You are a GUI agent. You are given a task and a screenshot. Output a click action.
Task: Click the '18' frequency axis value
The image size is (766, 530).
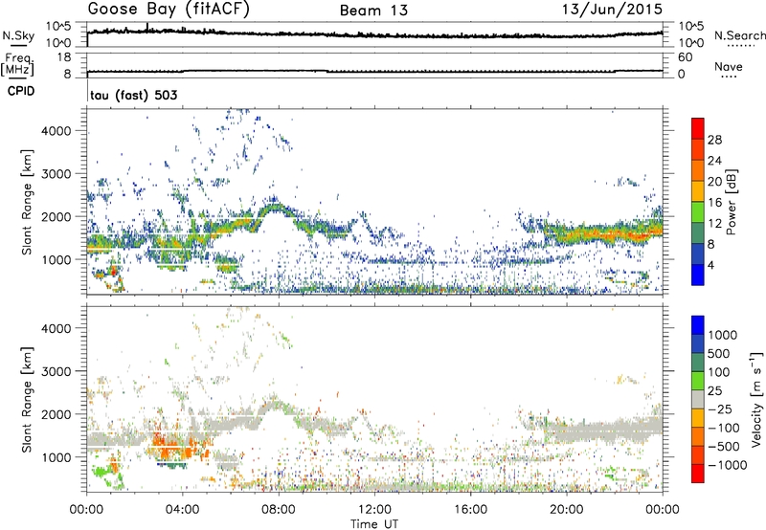[64, 57]
